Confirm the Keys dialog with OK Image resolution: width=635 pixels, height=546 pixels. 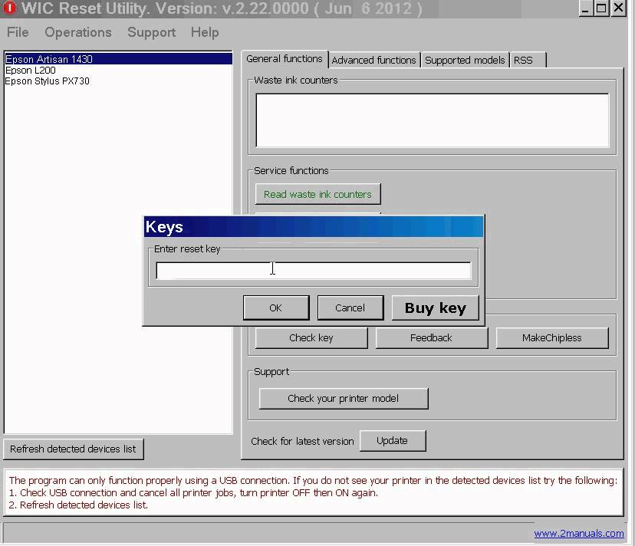276,308
